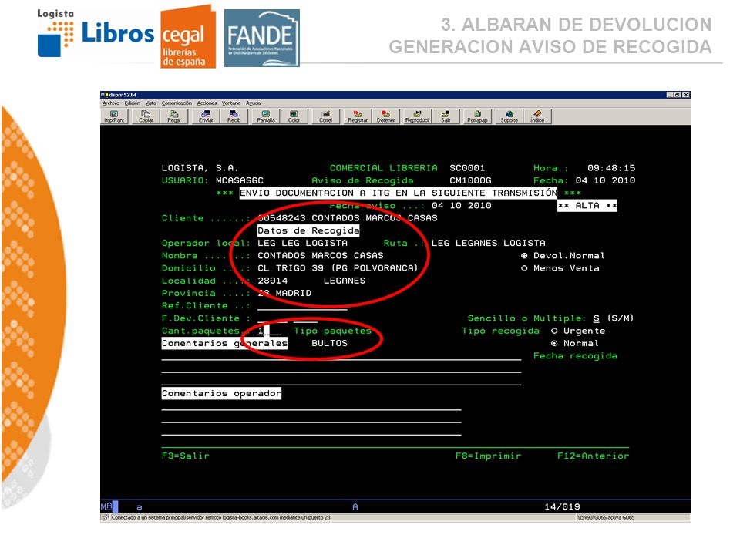740x555 pixels.
Task: Click the LEG LEGANES LOGISTA route text
Action: coord(489,243)
